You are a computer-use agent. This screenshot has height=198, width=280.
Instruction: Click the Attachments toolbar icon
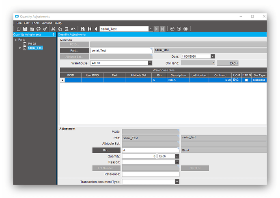[32, 29]
